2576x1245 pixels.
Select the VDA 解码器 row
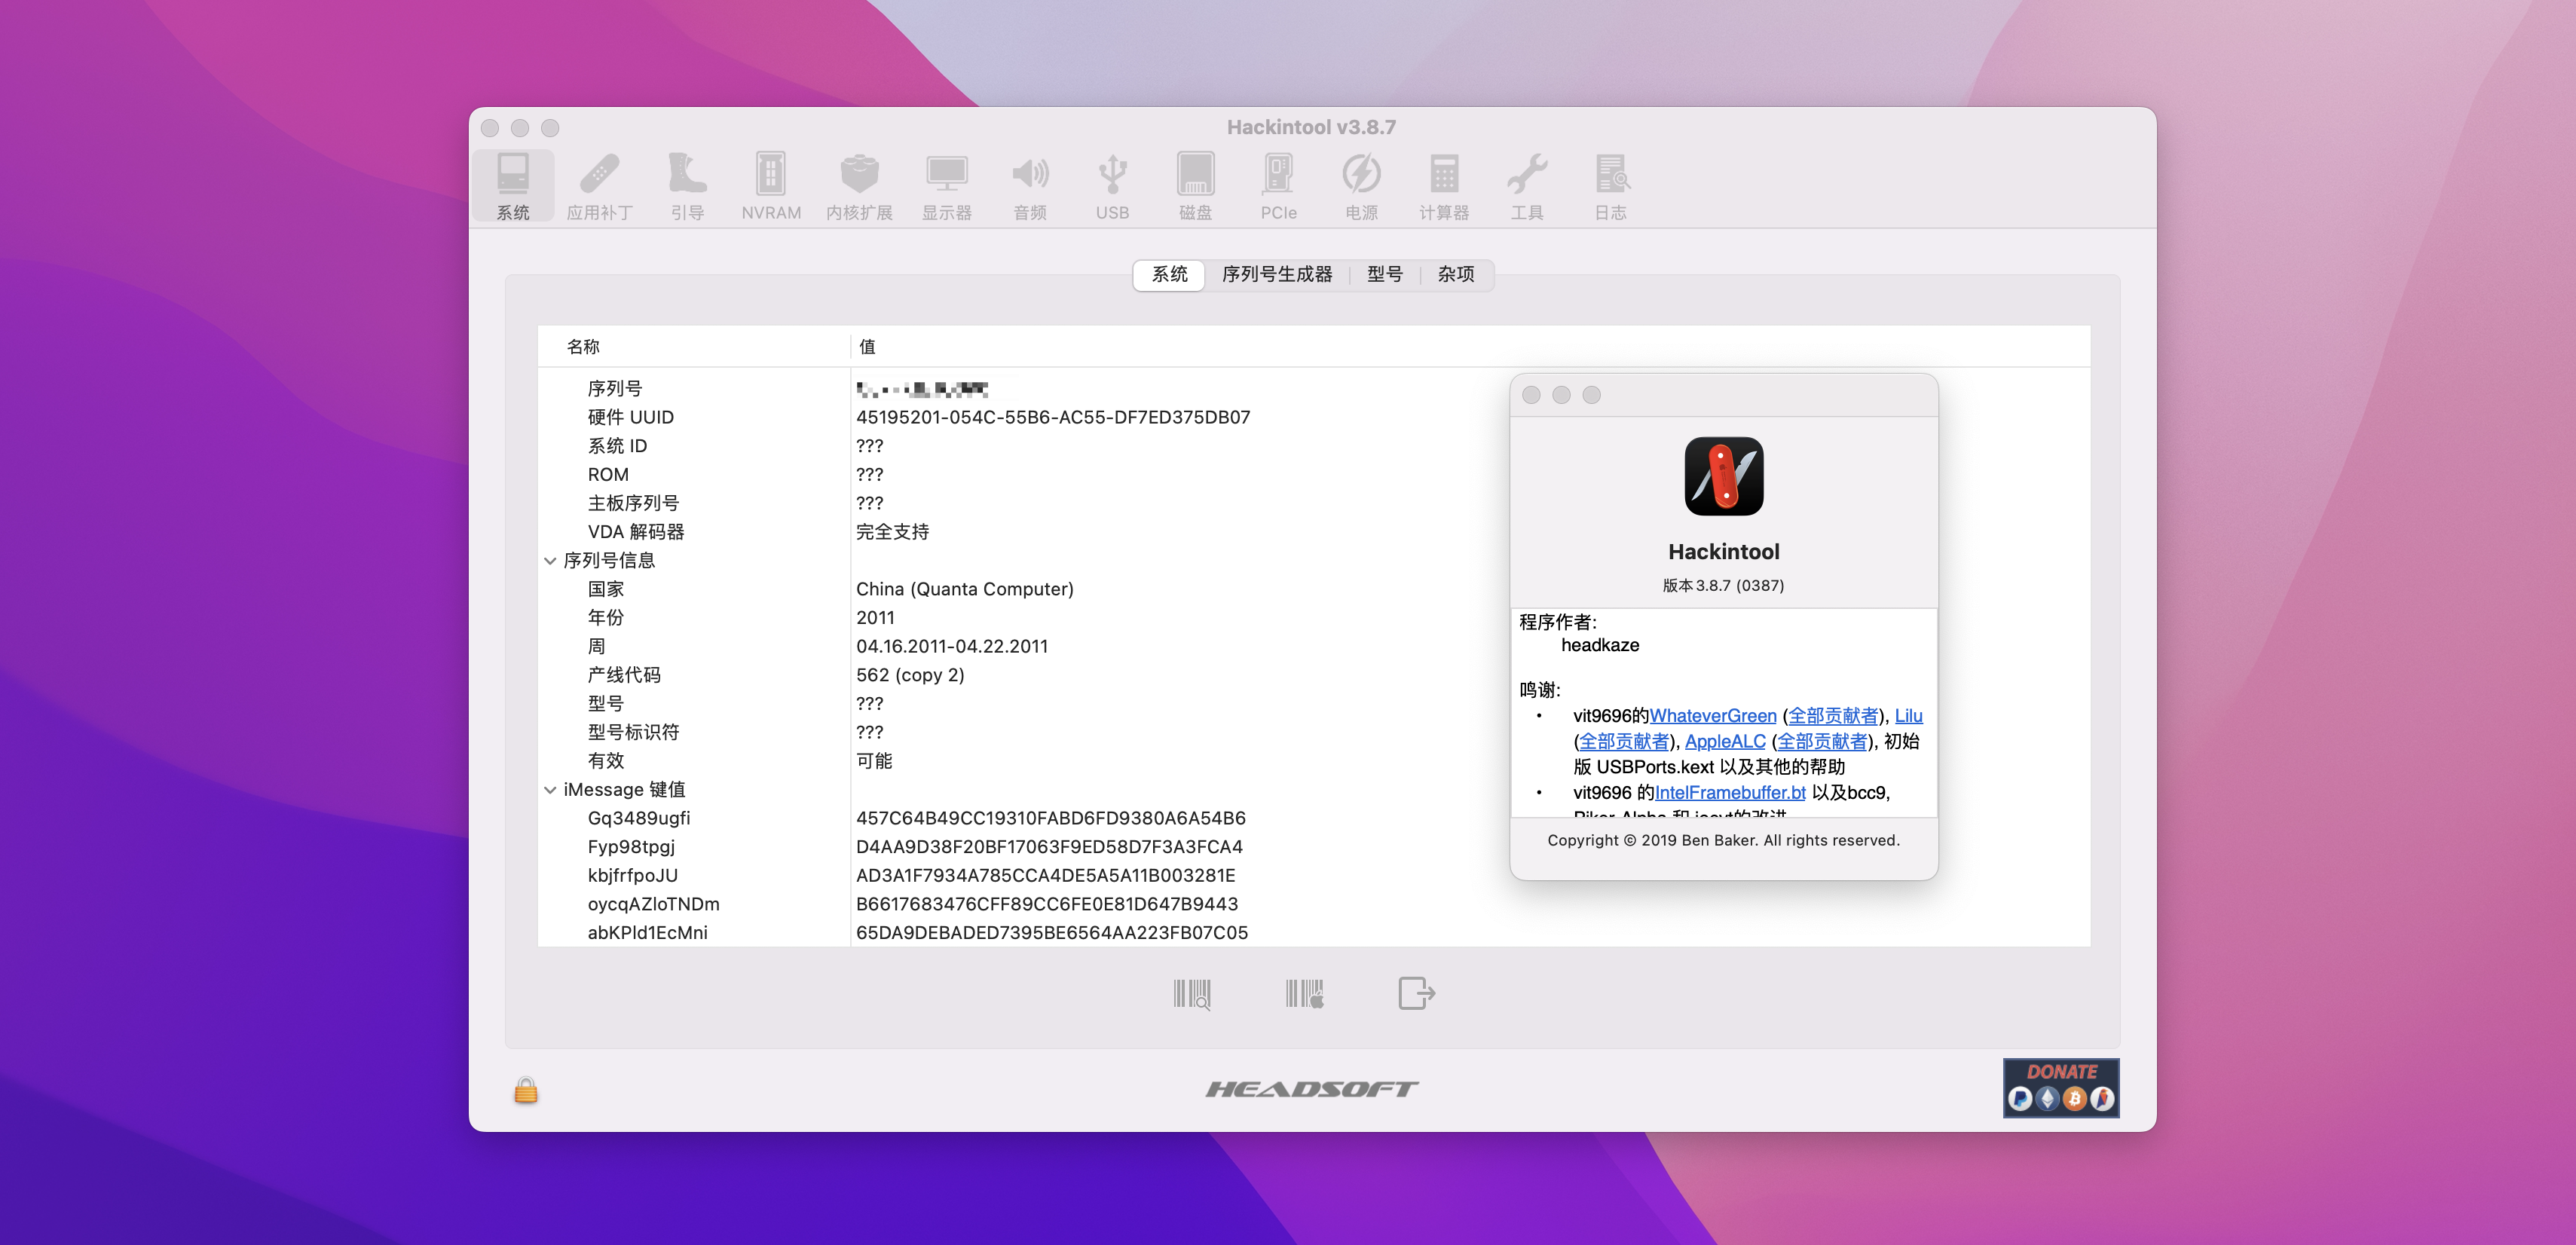click(1313, 532)
